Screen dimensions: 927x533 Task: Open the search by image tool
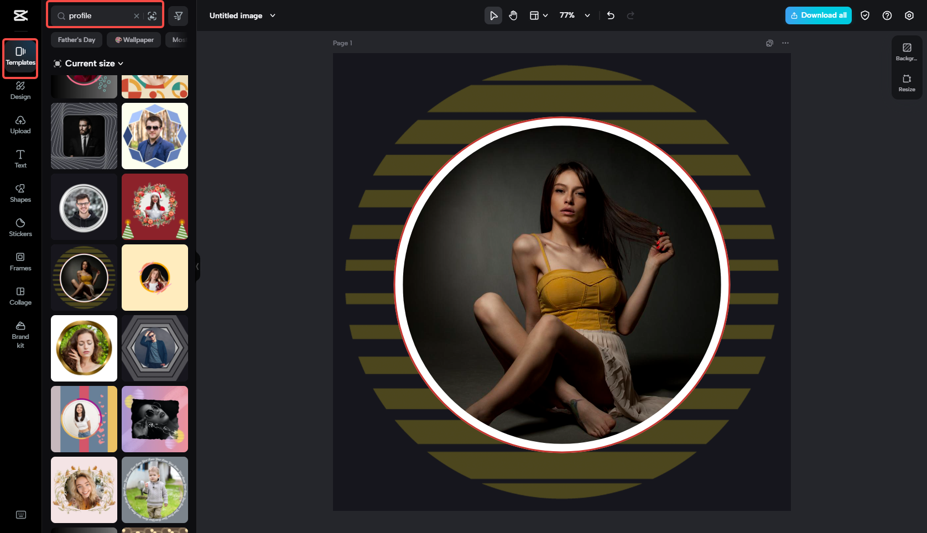pyautogui.click(x=152, y=16)
